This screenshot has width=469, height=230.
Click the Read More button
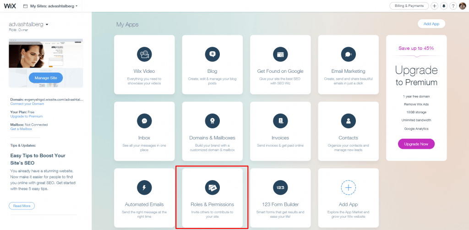(22, 206)
